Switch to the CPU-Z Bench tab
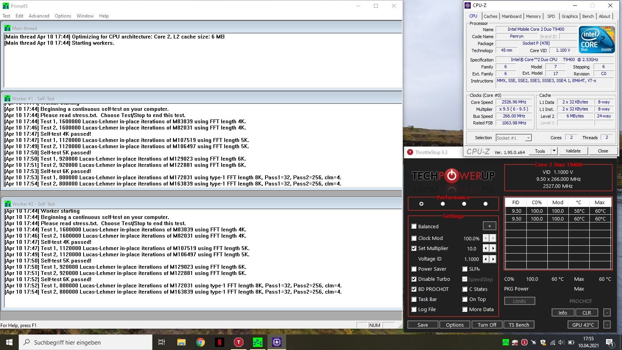This screenshot has height=350, width=622. click(588, 16)
